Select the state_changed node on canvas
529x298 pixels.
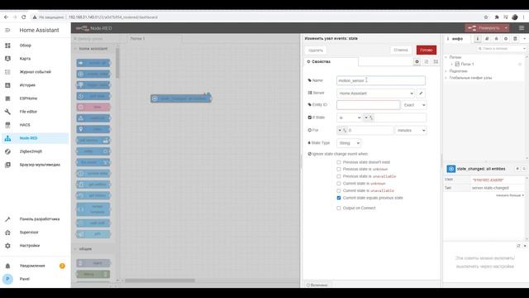pyautogui.click(x=181, y=99)
